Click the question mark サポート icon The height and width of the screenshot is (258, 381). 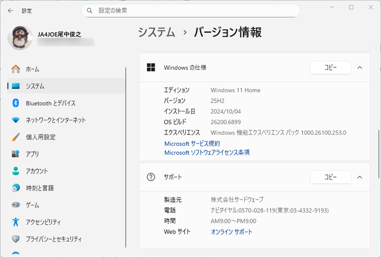(151, 177)
